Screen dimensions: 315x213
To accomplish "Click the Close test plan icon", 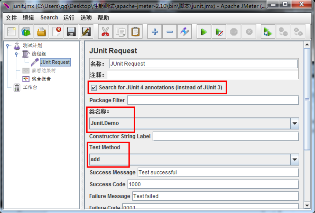I will (x=56, y=32).
